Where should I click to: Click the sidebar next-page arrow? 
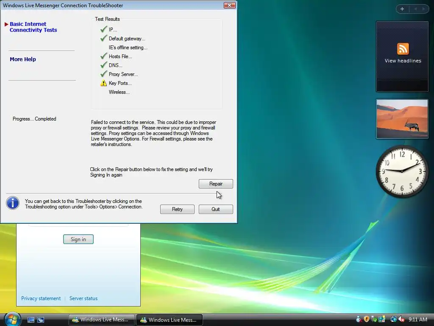tap(423, 9)
